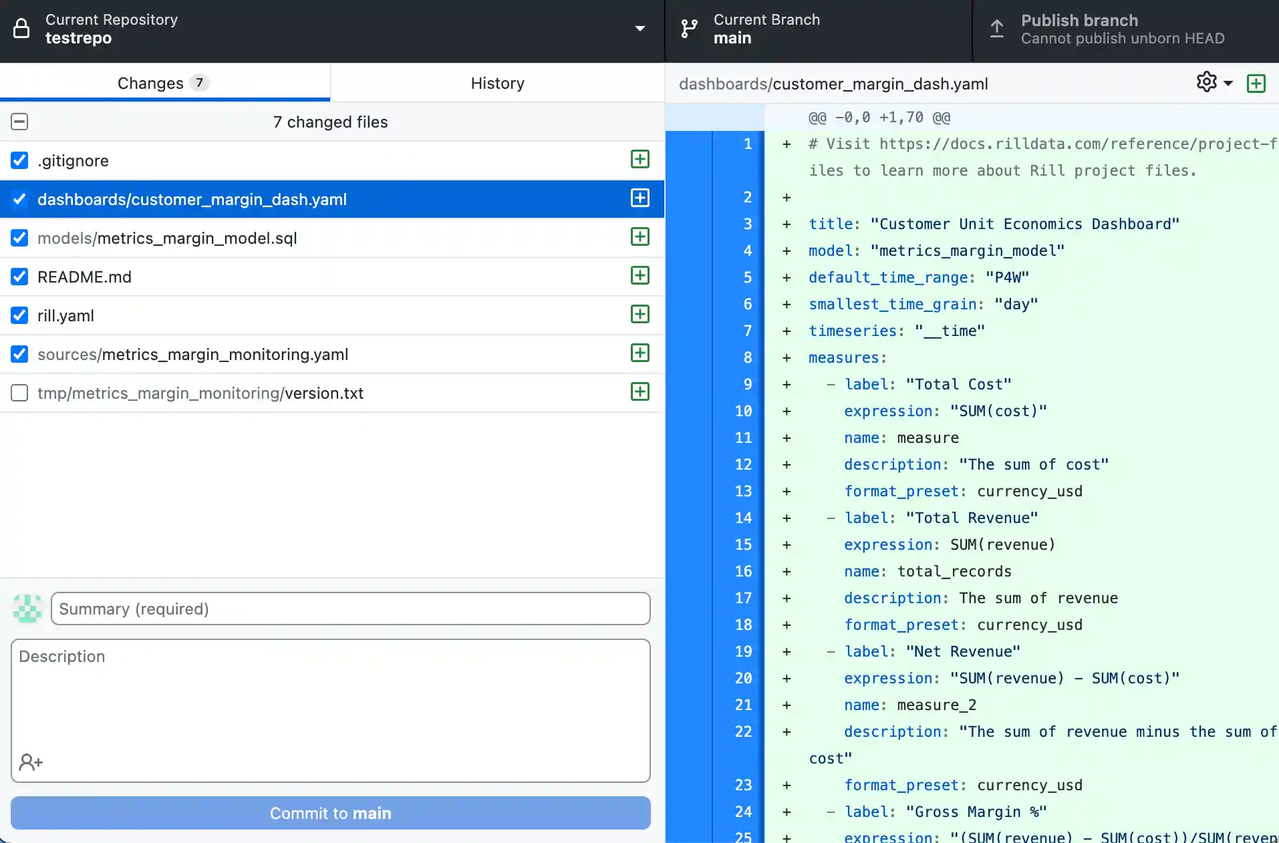Click the added-file status icon for .gitignore
The height and width of the screenshot is (843, 1279).
pos(639,160)
